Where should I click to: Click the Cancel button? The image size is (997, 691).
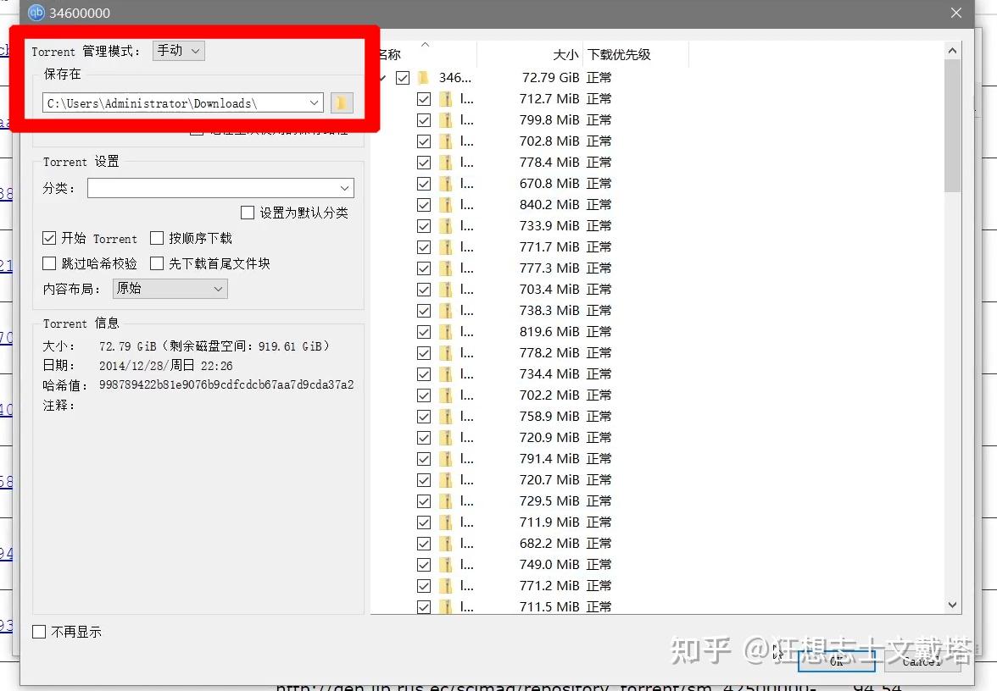click(x=922, y=661)
